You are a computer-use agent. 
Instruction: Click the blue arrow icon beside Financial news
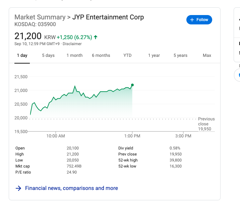[18, 188]
